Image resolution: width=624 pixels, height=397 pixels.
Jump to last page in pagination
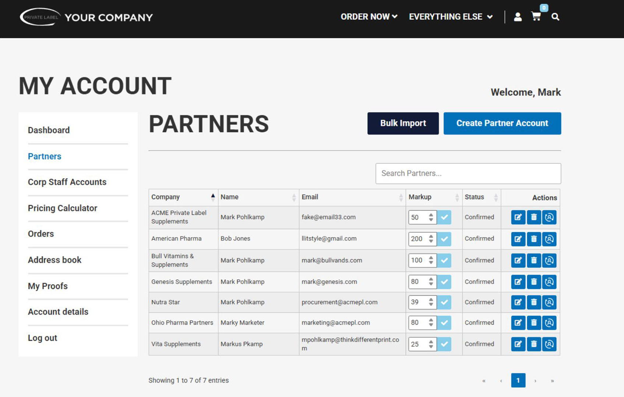coord(552,381)
